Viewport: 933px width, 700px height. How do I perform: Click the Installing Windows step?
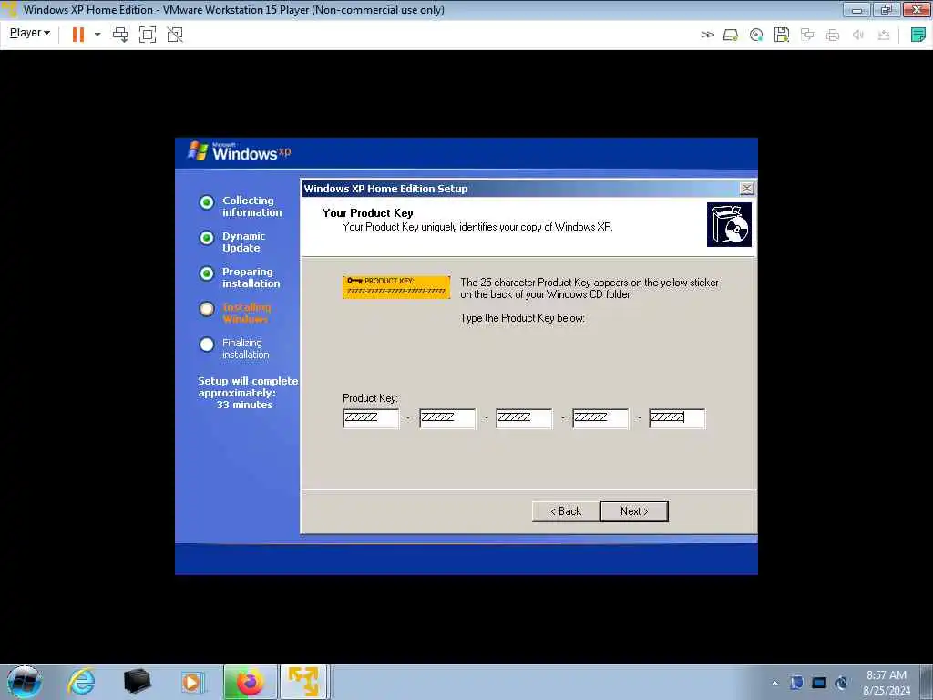(236, 314)
